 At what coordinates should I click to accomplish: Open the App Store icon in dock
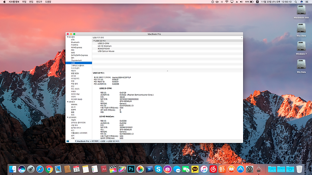coord(240,169)
